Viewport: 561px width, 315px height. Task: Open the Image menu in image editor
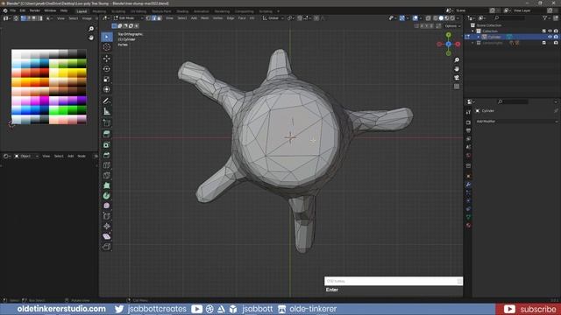(x=88, y=18)
